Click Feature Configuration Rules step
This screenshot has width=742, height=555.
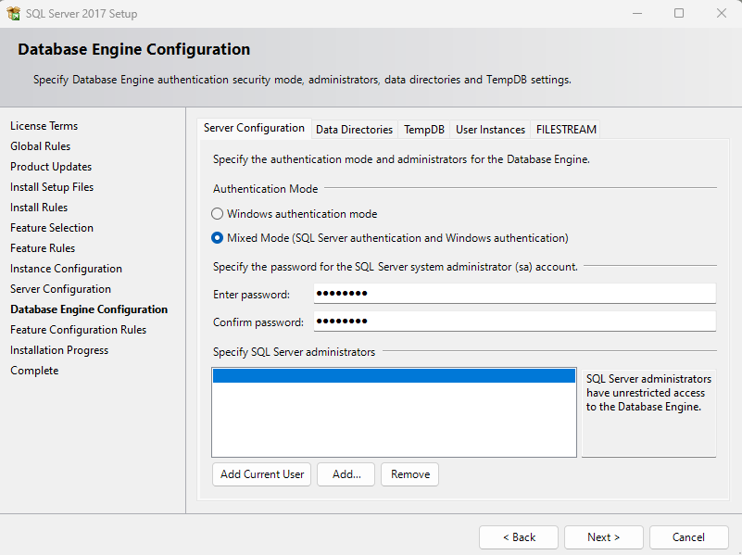coord(78,329)
